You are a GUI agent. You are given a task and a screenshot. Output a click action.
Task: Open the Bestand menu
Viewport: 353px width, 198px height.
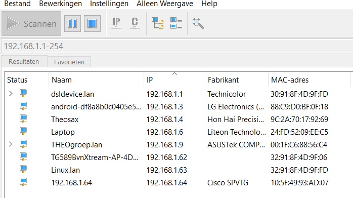tap(17, 4)
